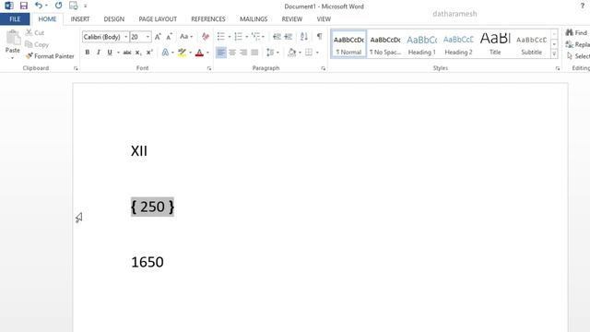Viewport: 590px width, 332px height.
Task: Switch to the REVIEW tab
Action: click(292, 19)
